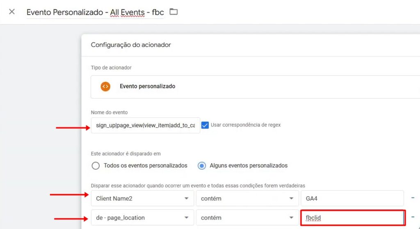Click the Usar correspondência de regex label text
The image size is (420, 229).
[246, 125]
